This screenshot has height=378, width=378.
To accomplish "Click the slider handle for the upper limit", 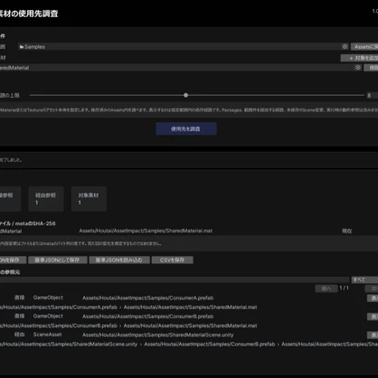I will point(185,95).
